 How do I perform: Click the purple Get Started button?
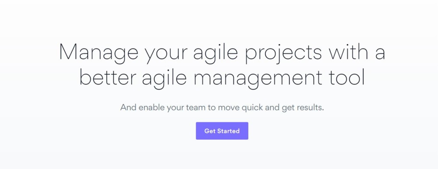coord(222,131)
